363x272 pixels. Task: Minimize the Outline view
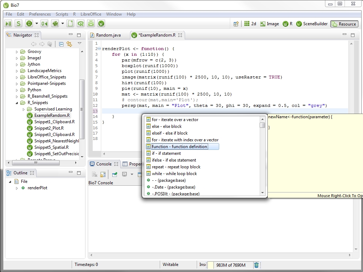[71, 172]
